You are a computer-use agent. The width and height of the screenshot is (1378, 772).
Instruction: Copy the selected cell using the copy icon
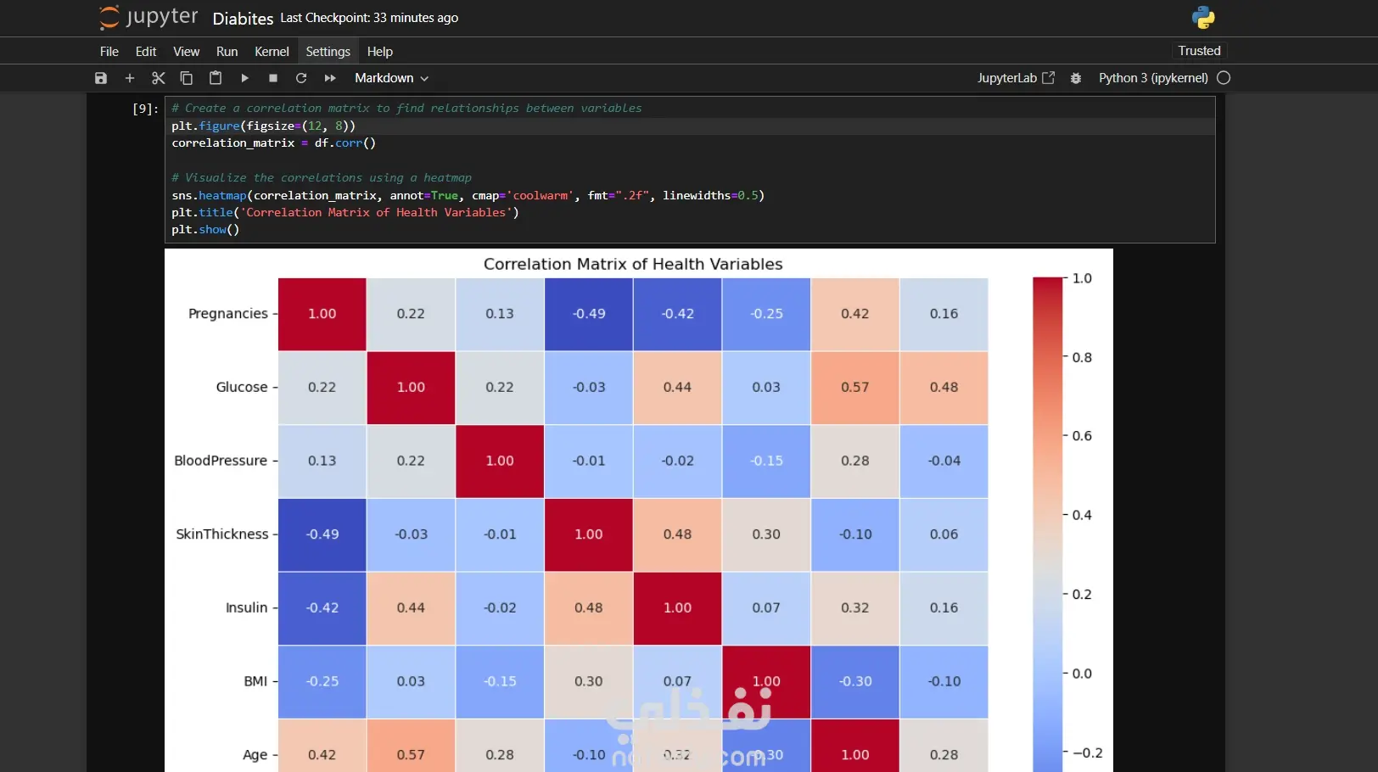[x=187, y=78]
